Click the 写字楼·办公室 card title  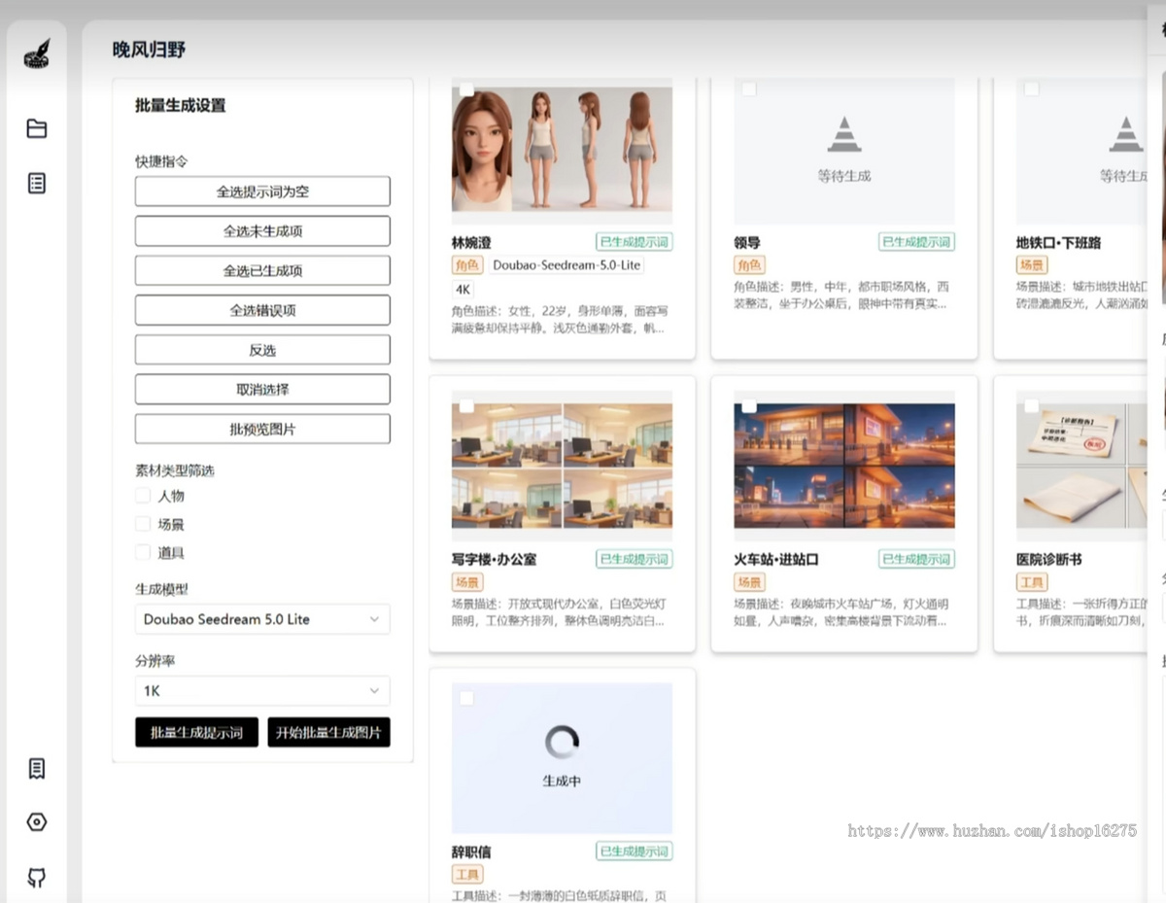[x=494, y=560]
